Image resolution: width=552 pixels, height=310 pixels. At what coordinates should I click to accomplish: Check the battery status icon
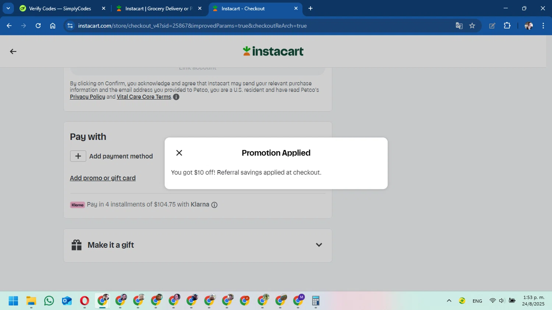tap(512, 301)
